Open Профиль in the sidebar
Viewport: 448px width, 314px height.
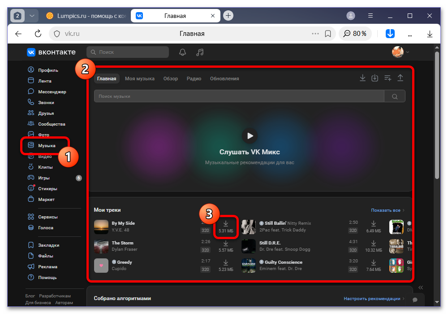click(x=43, y=70)
